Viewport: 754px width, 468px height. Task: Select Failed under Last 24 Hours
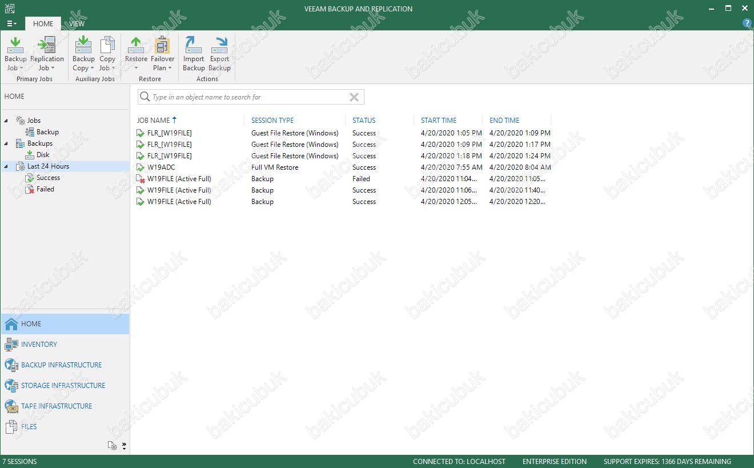pos(45,189)
